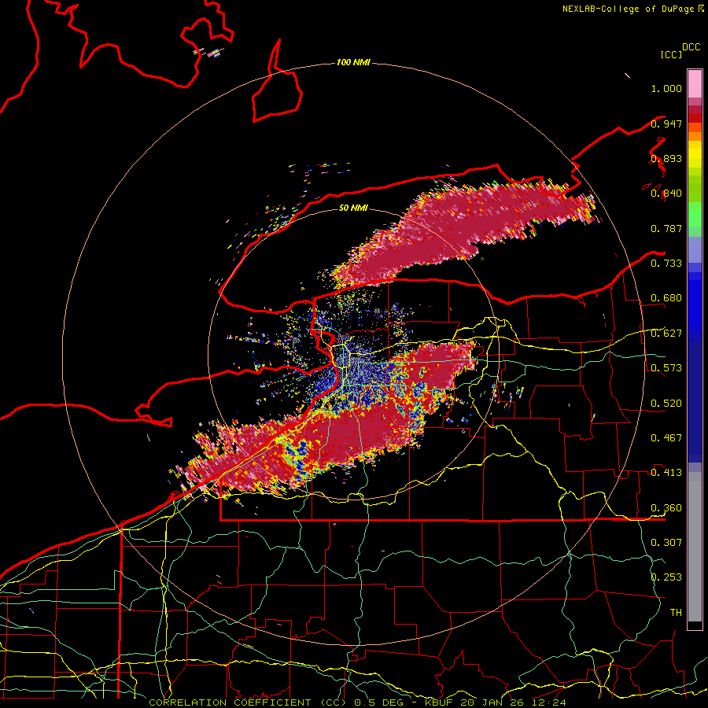Click the 0.787 scale value

[666, 228]
